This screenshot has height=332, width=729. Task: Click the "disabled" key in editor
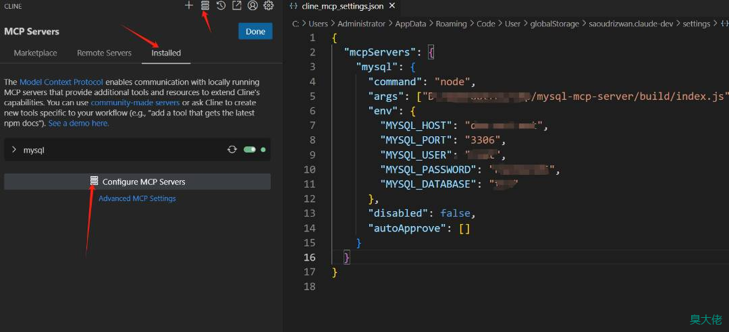click(398, 213)
